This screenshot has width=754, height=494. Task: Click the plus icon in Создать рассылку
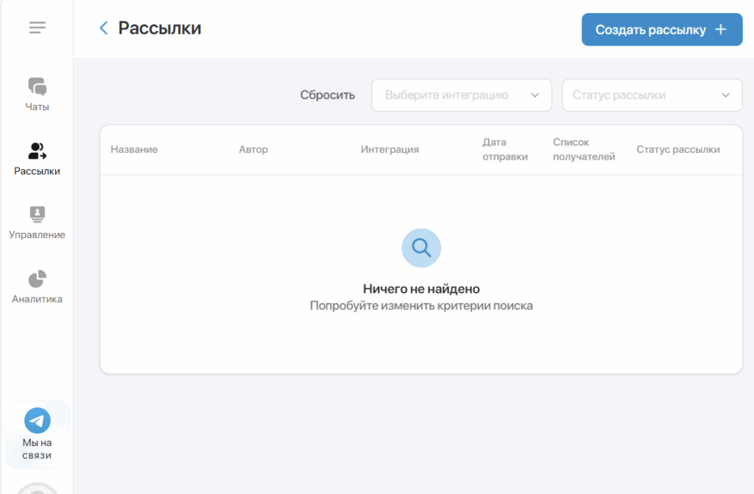click(x=720, y=29)
